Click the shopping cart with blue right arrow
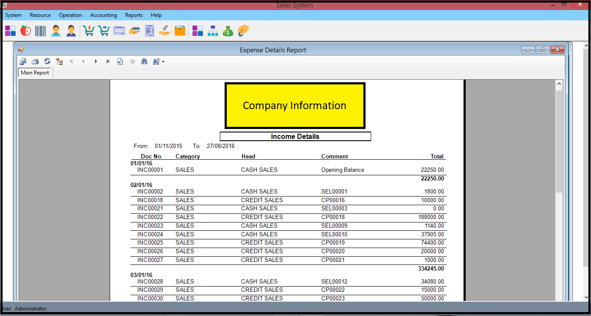 [104, 31]
